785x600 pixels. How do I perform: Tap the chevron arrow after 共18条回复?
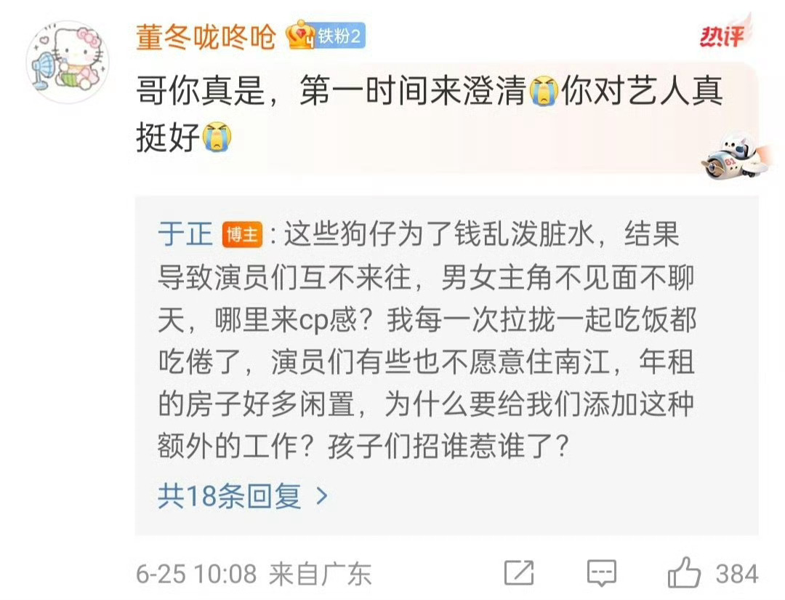[323, 496]
